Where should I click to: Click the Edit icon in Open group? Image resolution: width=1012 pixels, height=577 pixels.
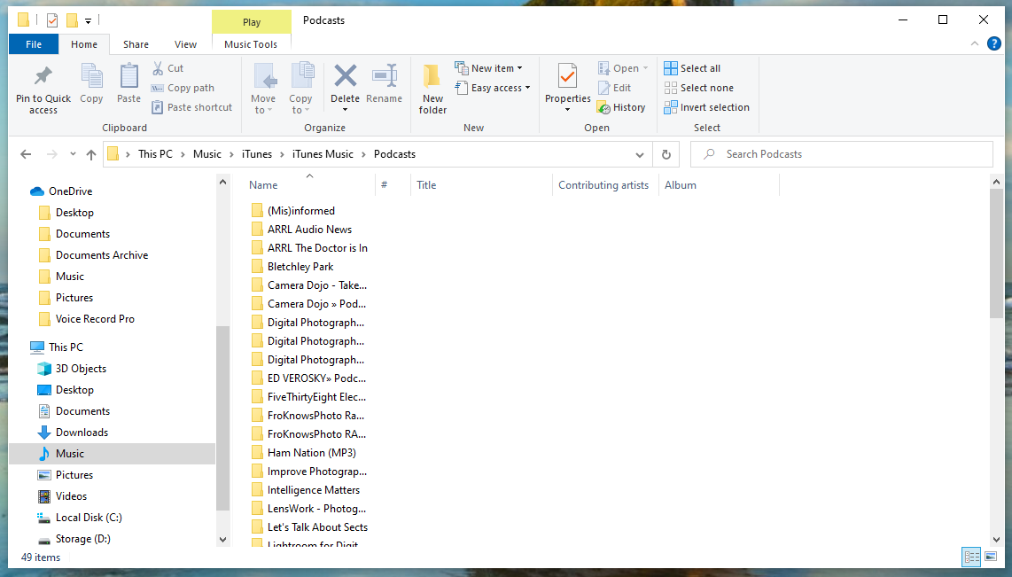603,88
